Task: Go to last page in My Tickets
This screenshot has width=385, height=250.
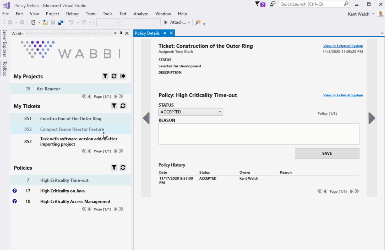Action: pos(121,151)
